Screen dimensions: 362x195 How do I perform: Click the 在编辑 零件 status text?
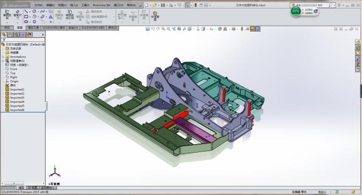[x=299, y=192]
